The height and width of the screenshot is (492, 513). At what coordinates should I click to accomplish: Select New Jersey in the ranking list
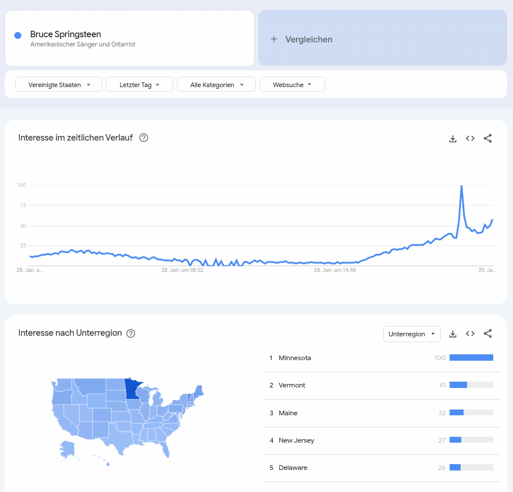296,440
